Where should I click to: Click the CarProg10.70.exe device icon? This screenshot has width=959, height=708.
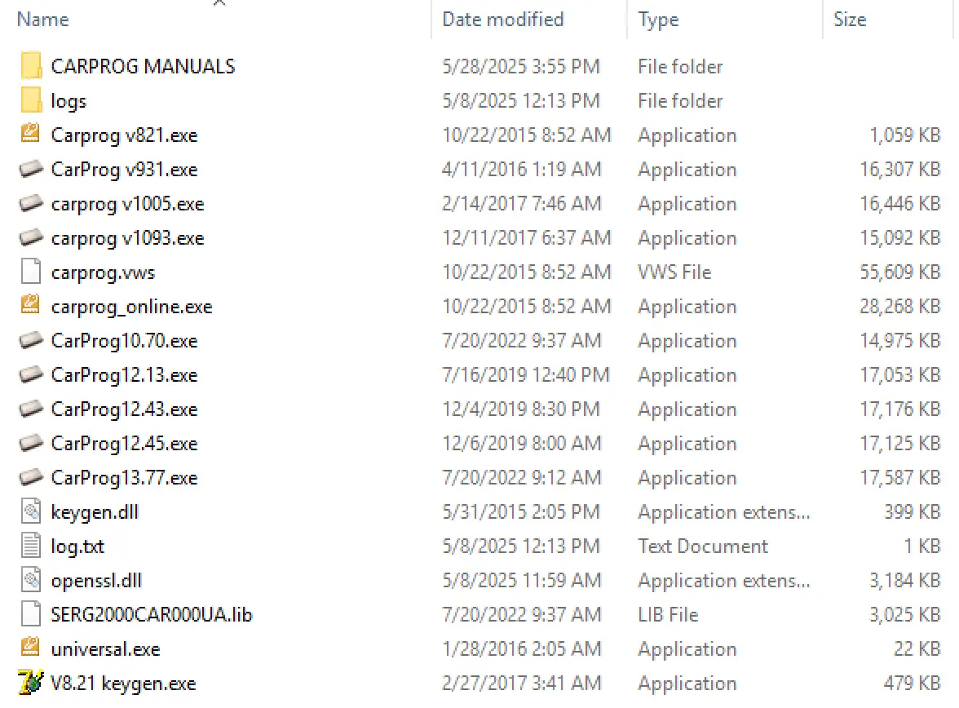[31, 339]
